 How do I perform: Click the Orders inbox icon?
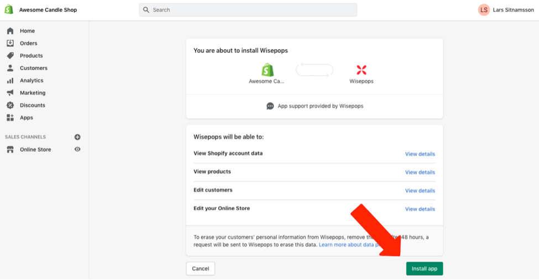tap(11, 43)
